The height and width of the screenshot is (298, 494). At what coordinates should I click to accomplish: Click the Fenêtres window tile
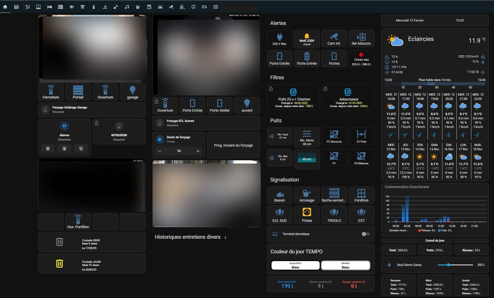tap(361, 195)
